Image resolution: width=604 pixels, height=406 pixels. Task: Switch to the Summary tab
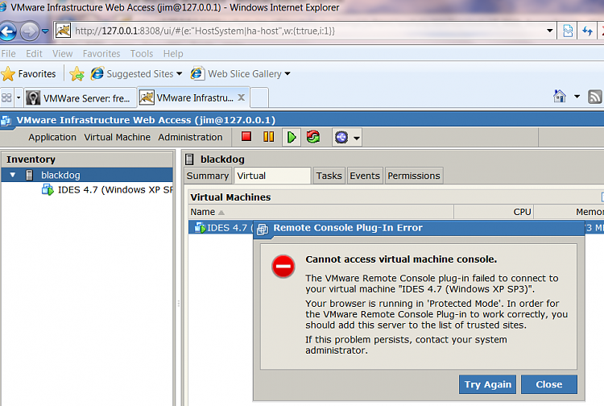(208, 176)
